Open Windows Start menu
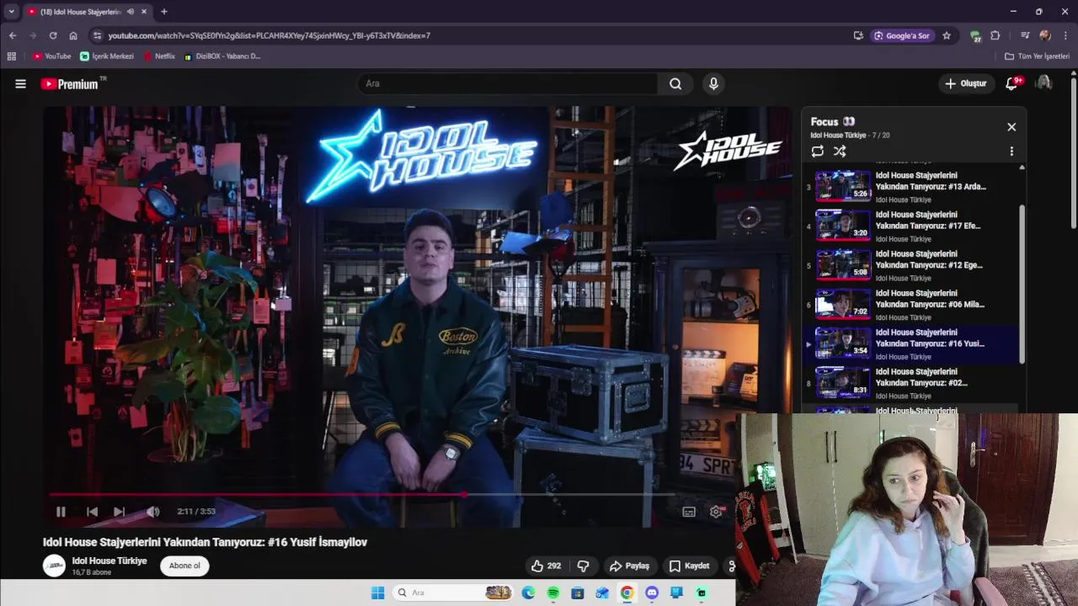 point(378,593)
